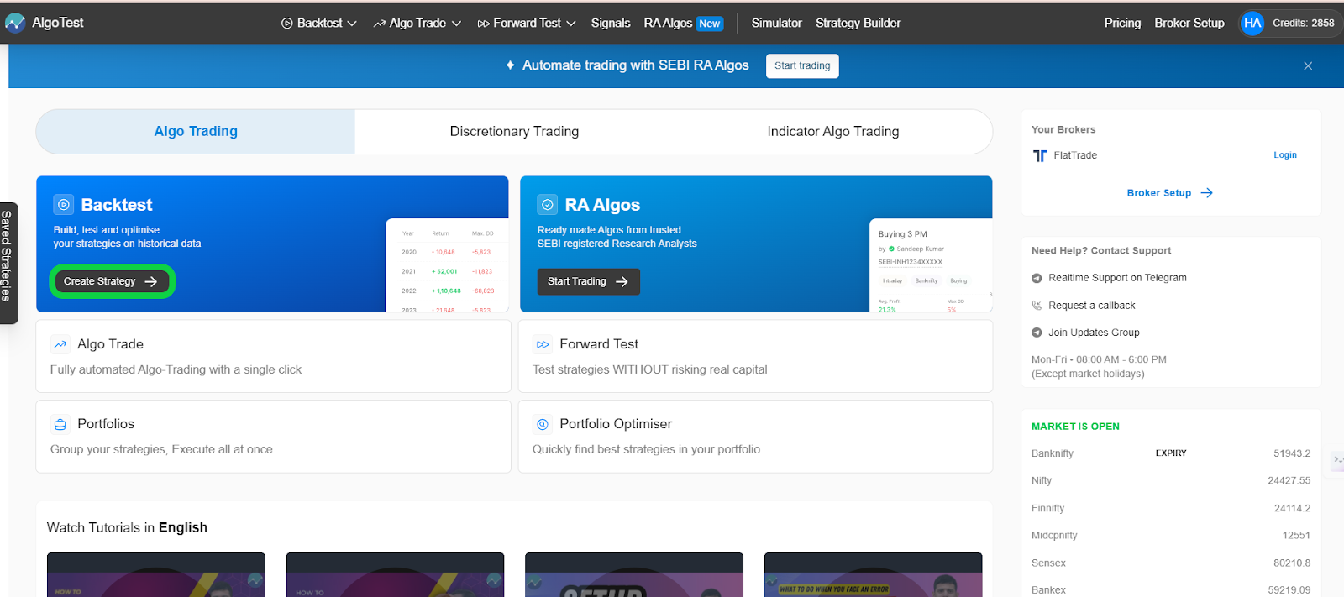Screen dimensions: 1344x597
Task: Open the Signals menu item
Action: pyautogui.click(x=611, y=24)
